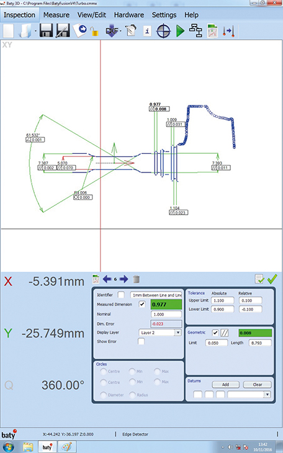Screen dimensions: 283x453
Task: Open the DXF import tool
Action: point(112,30)
